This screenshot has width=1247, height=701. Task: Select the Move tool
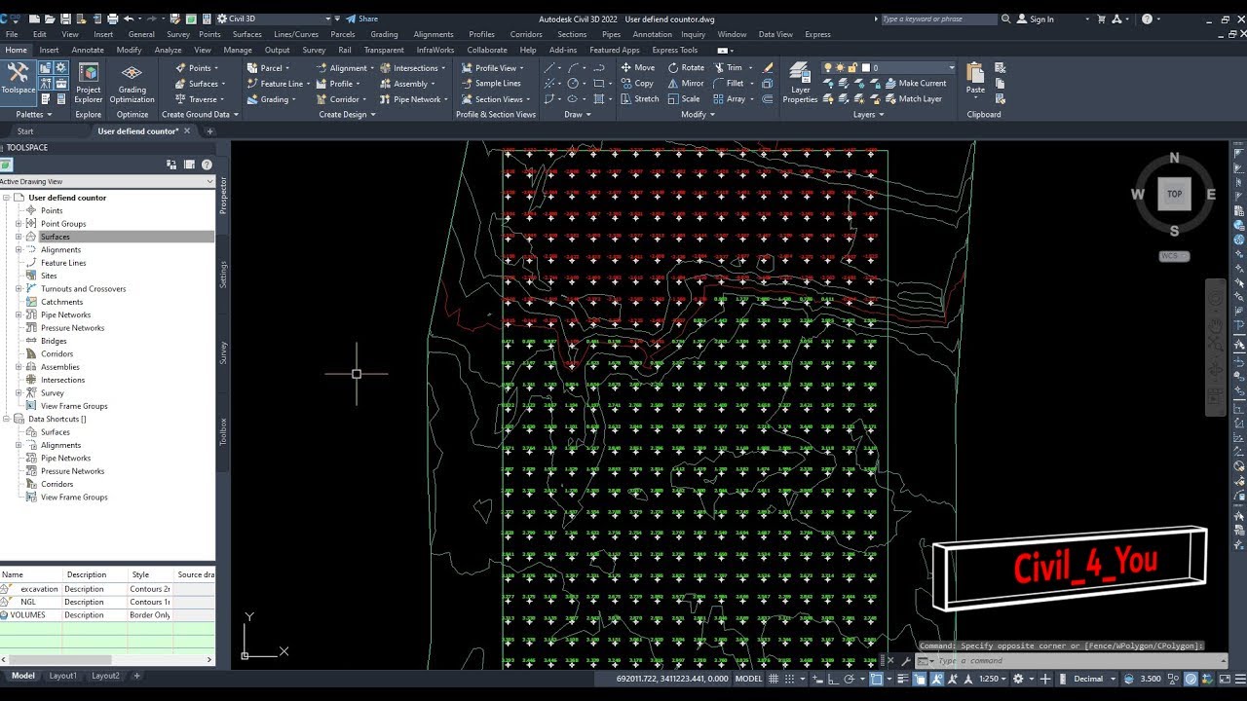637,68
